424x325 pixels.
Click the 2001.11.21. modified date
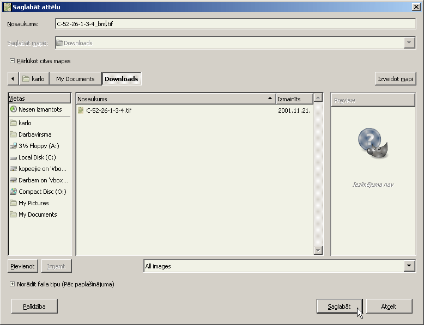pyautogui.click(x=294, y=110)
